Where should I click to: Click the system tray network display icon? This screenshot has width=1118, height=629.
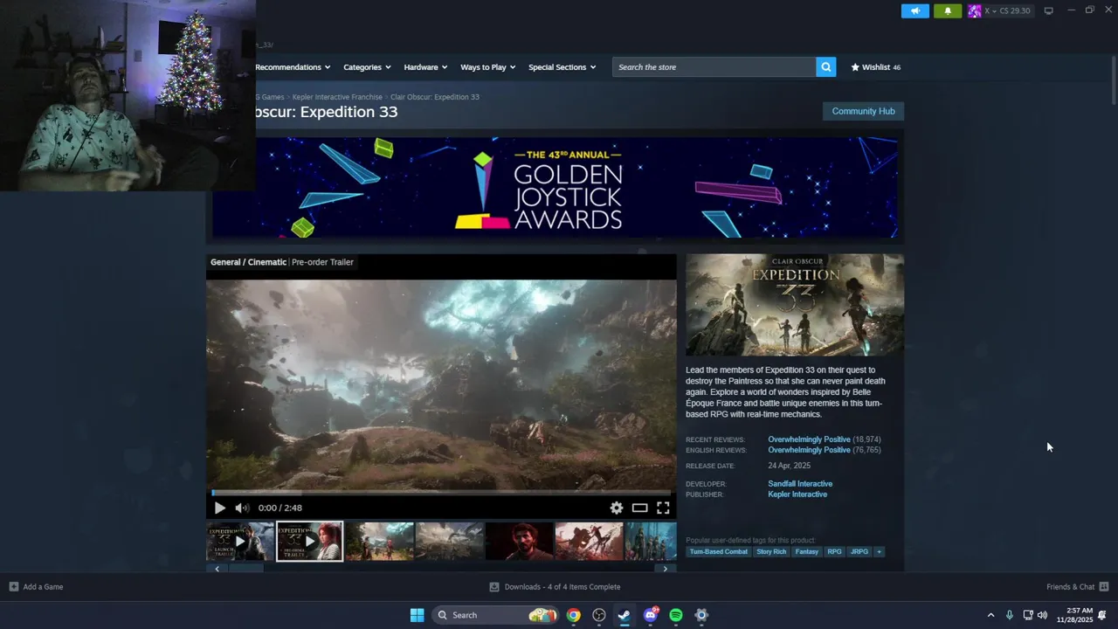click(x=1028, y=615)
